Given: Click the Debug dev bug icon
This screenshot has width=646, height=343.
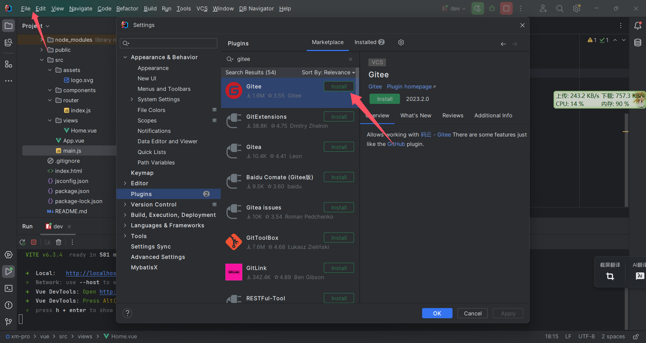Looking at the screenshot, I should click(x=492, y=8).
